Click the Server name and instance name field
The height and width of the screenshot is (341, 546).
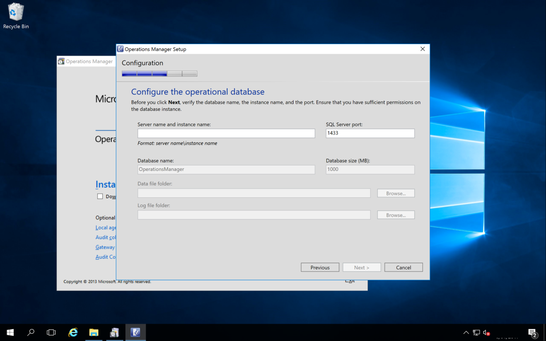click(226, 133)
